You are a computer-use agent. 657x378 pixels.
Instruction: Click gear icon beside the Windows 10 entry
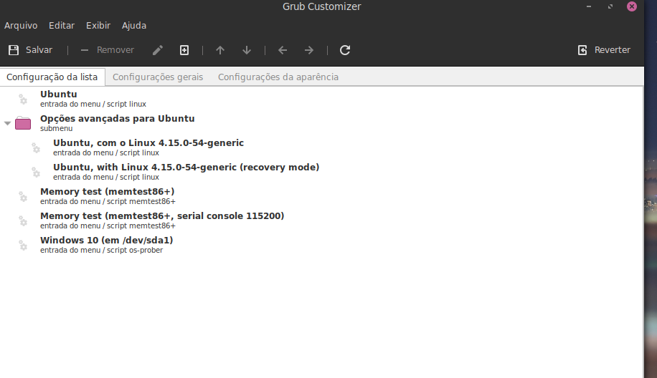pyautogui.click(x=23, y=245)
